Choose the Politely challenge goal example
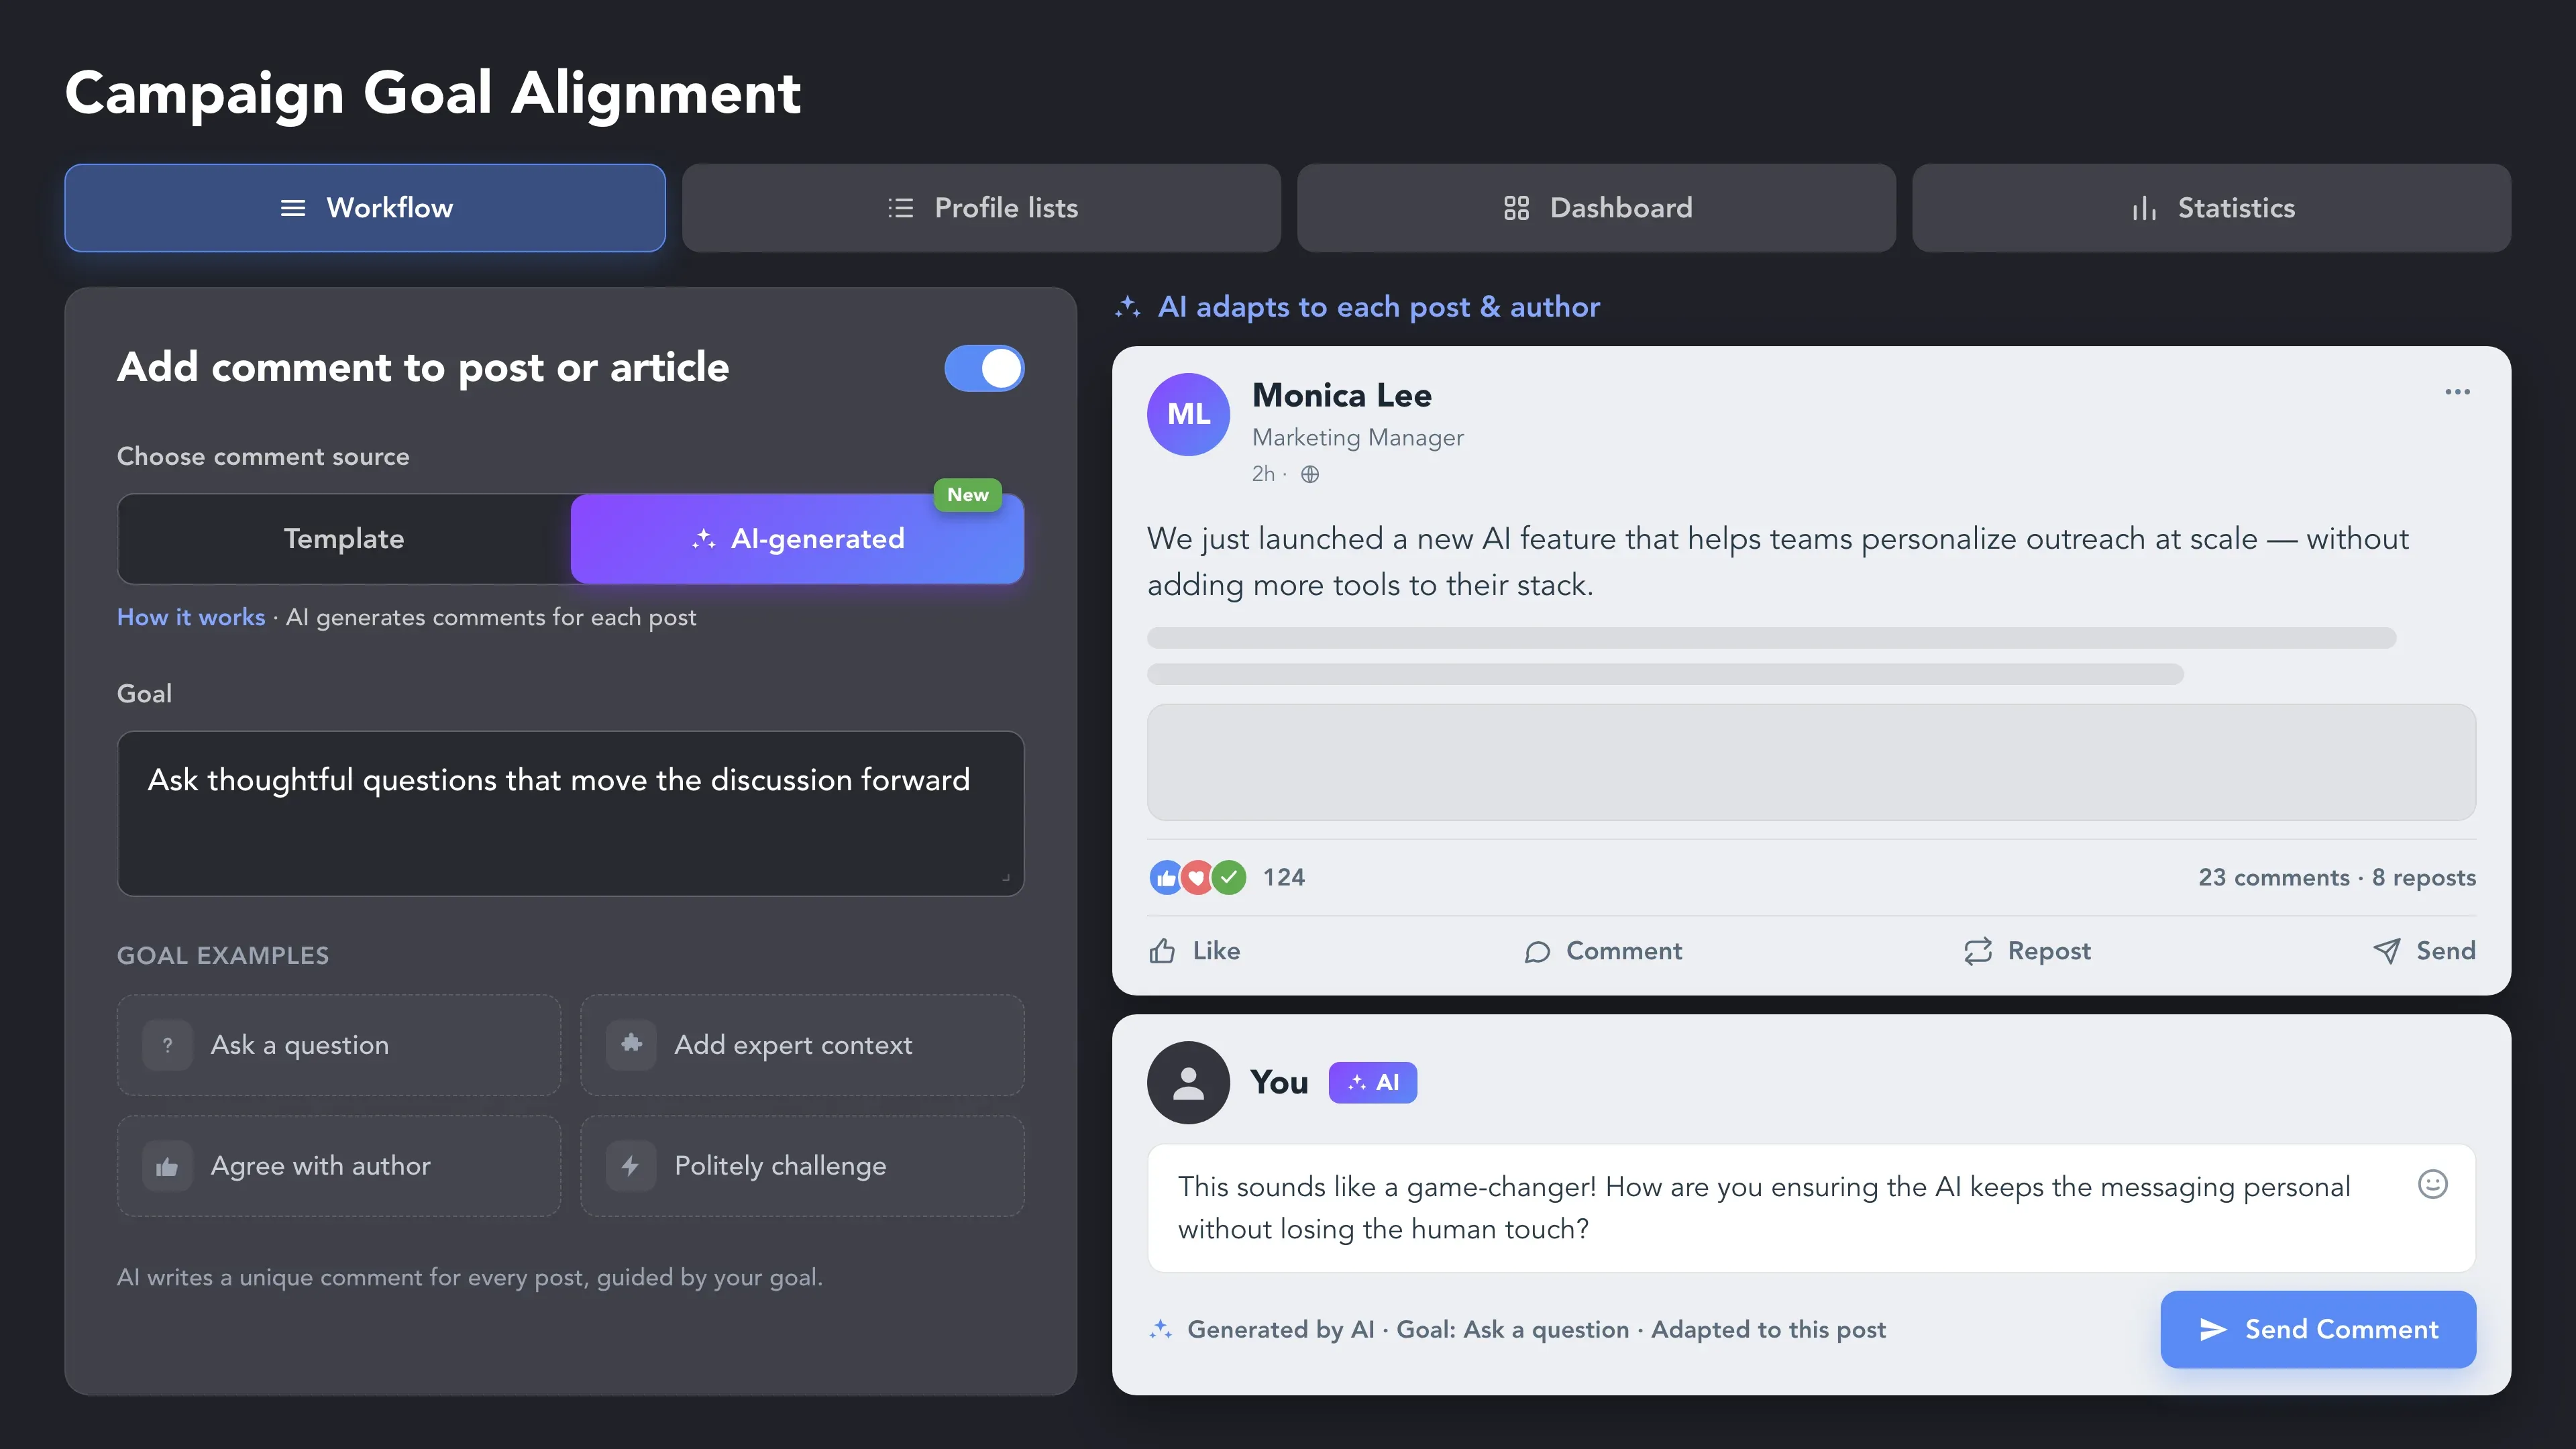Viewport: 2576px width, 1449px height. coord(802,1166)
